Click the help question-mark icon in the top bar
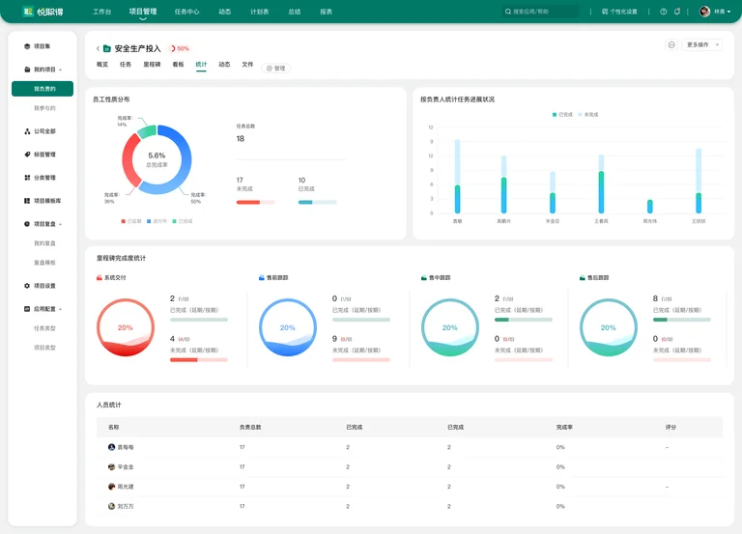 pyautogui.click(x=664, y=12)
